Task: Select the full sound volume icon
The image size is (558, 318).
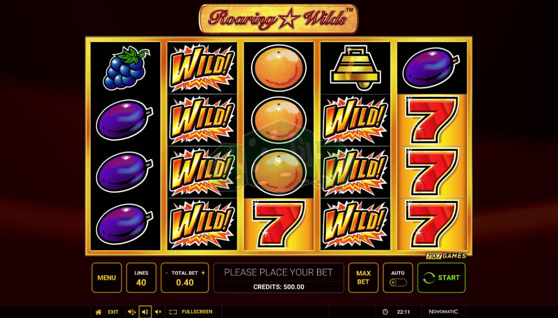Action: point(132,312)
